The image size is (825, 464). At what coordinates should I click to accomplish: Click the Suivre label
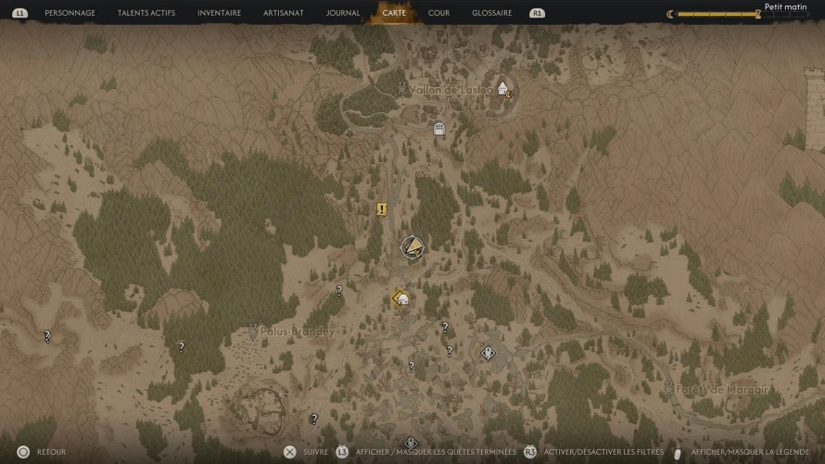(316, 452)
